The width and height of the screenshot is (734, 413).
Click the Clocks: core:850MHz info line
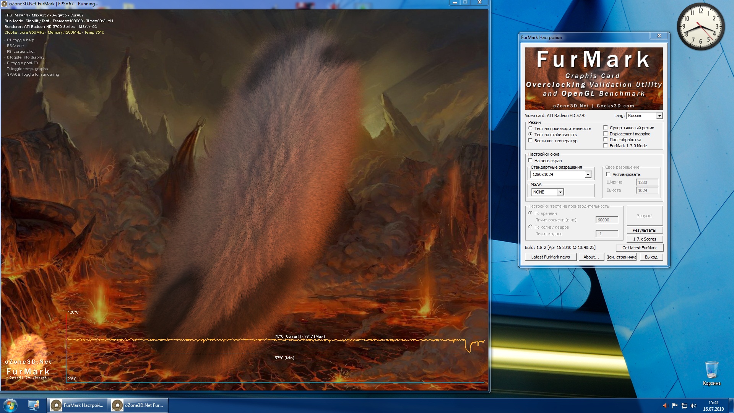54,33
